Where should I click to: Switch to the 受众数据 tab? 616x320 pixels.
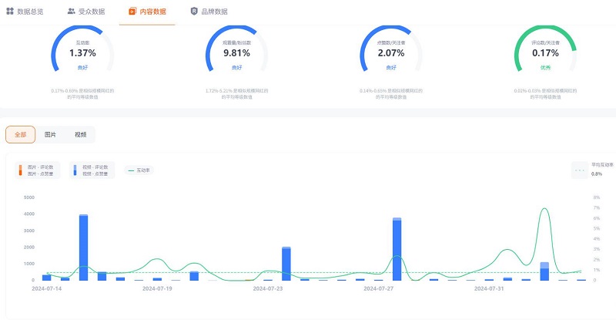click(x=92, y=12)
